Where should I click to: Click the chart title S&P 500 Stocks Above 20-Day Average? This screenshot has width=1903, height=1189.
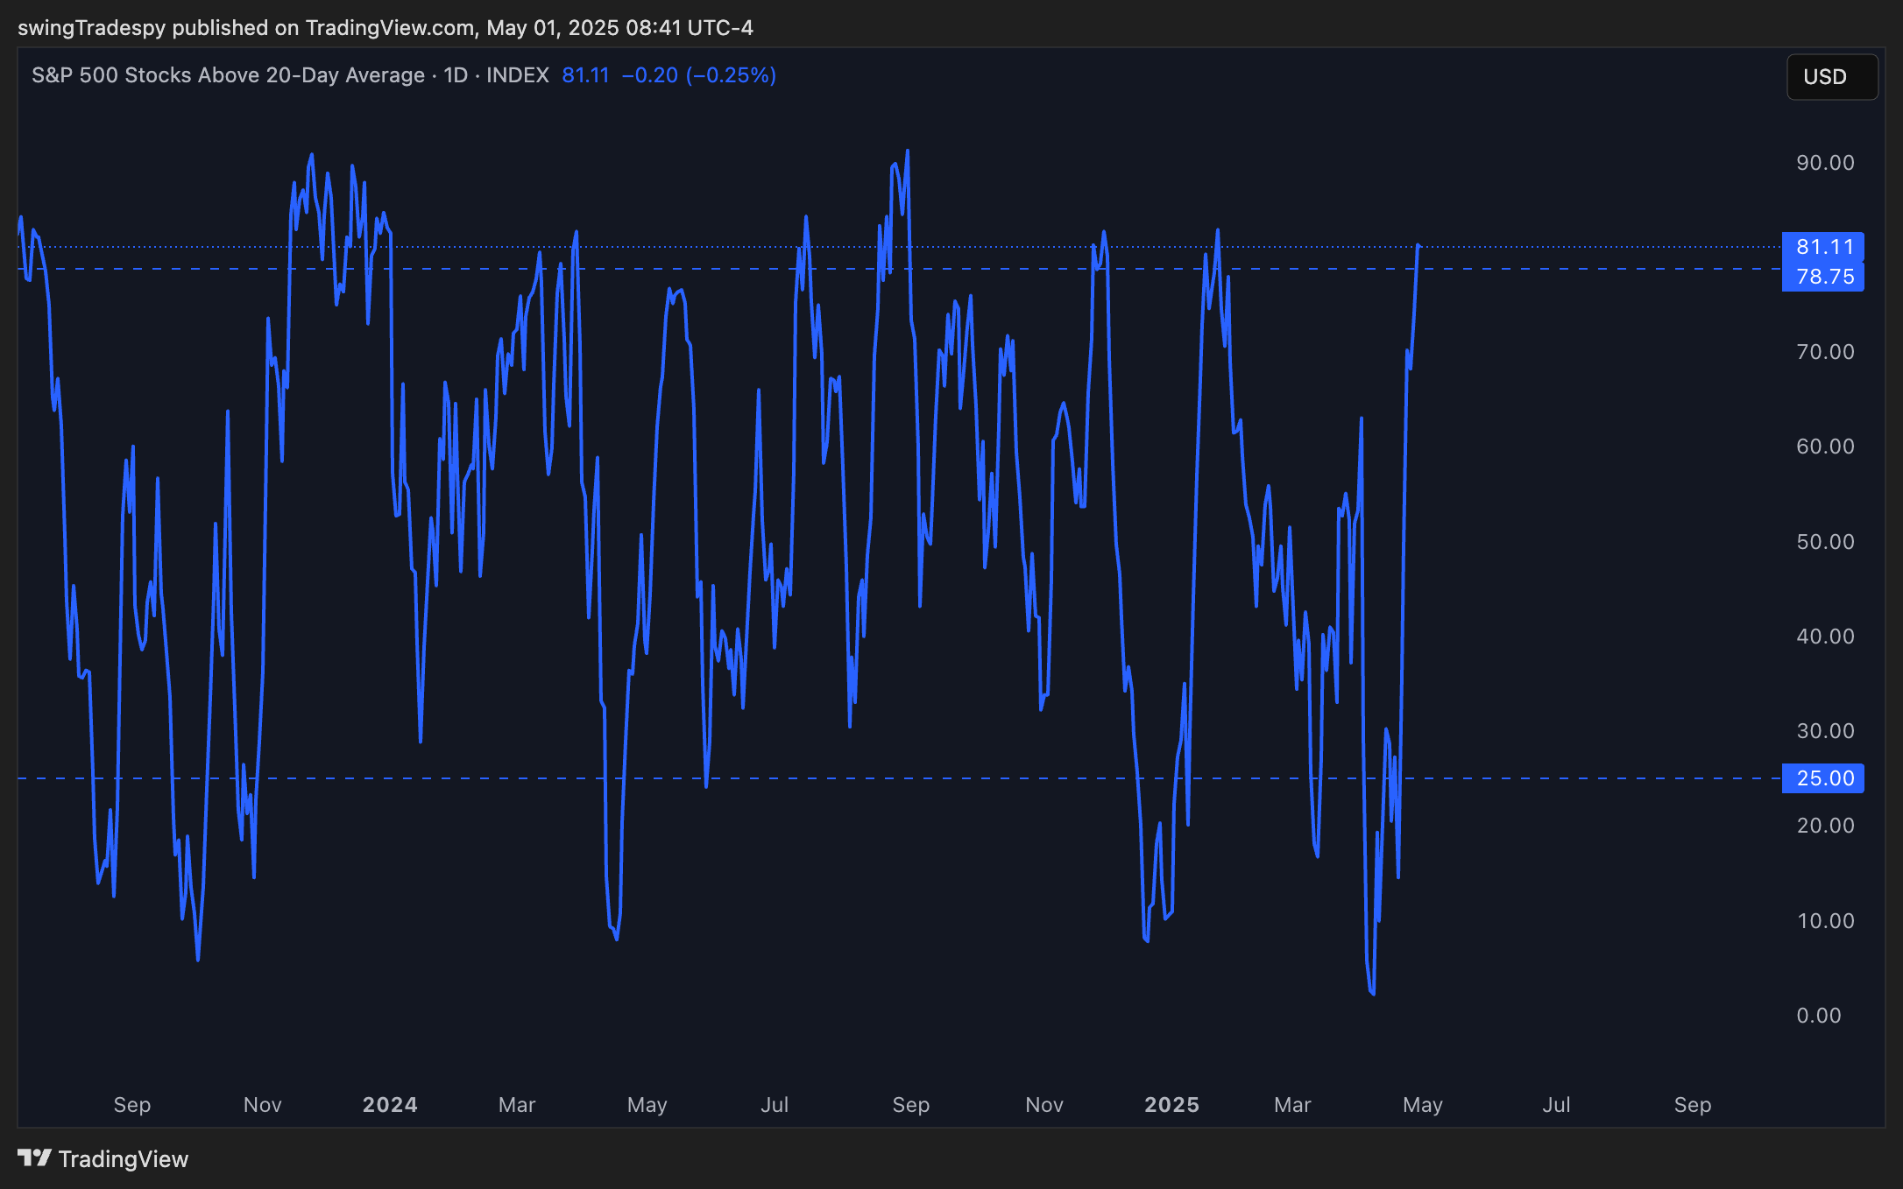tap(228, 75)
